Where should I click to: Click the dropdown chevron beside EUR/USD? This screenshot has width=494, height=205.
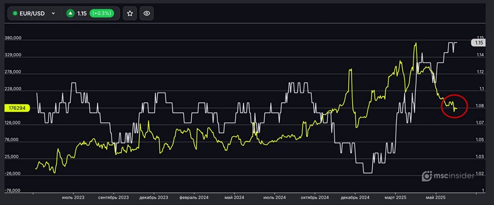(x=53, y=13)
